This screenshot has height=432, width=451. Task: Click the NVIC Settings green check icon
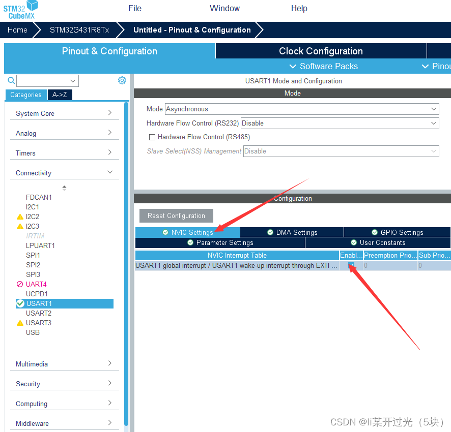(165, 232)
